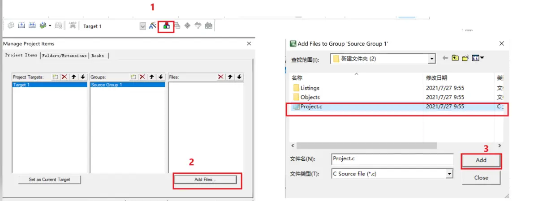The width and height of the screenshot is (534, 201).
Task: Click the Rebuild all target files icon
Action: [x=32, y=26]
